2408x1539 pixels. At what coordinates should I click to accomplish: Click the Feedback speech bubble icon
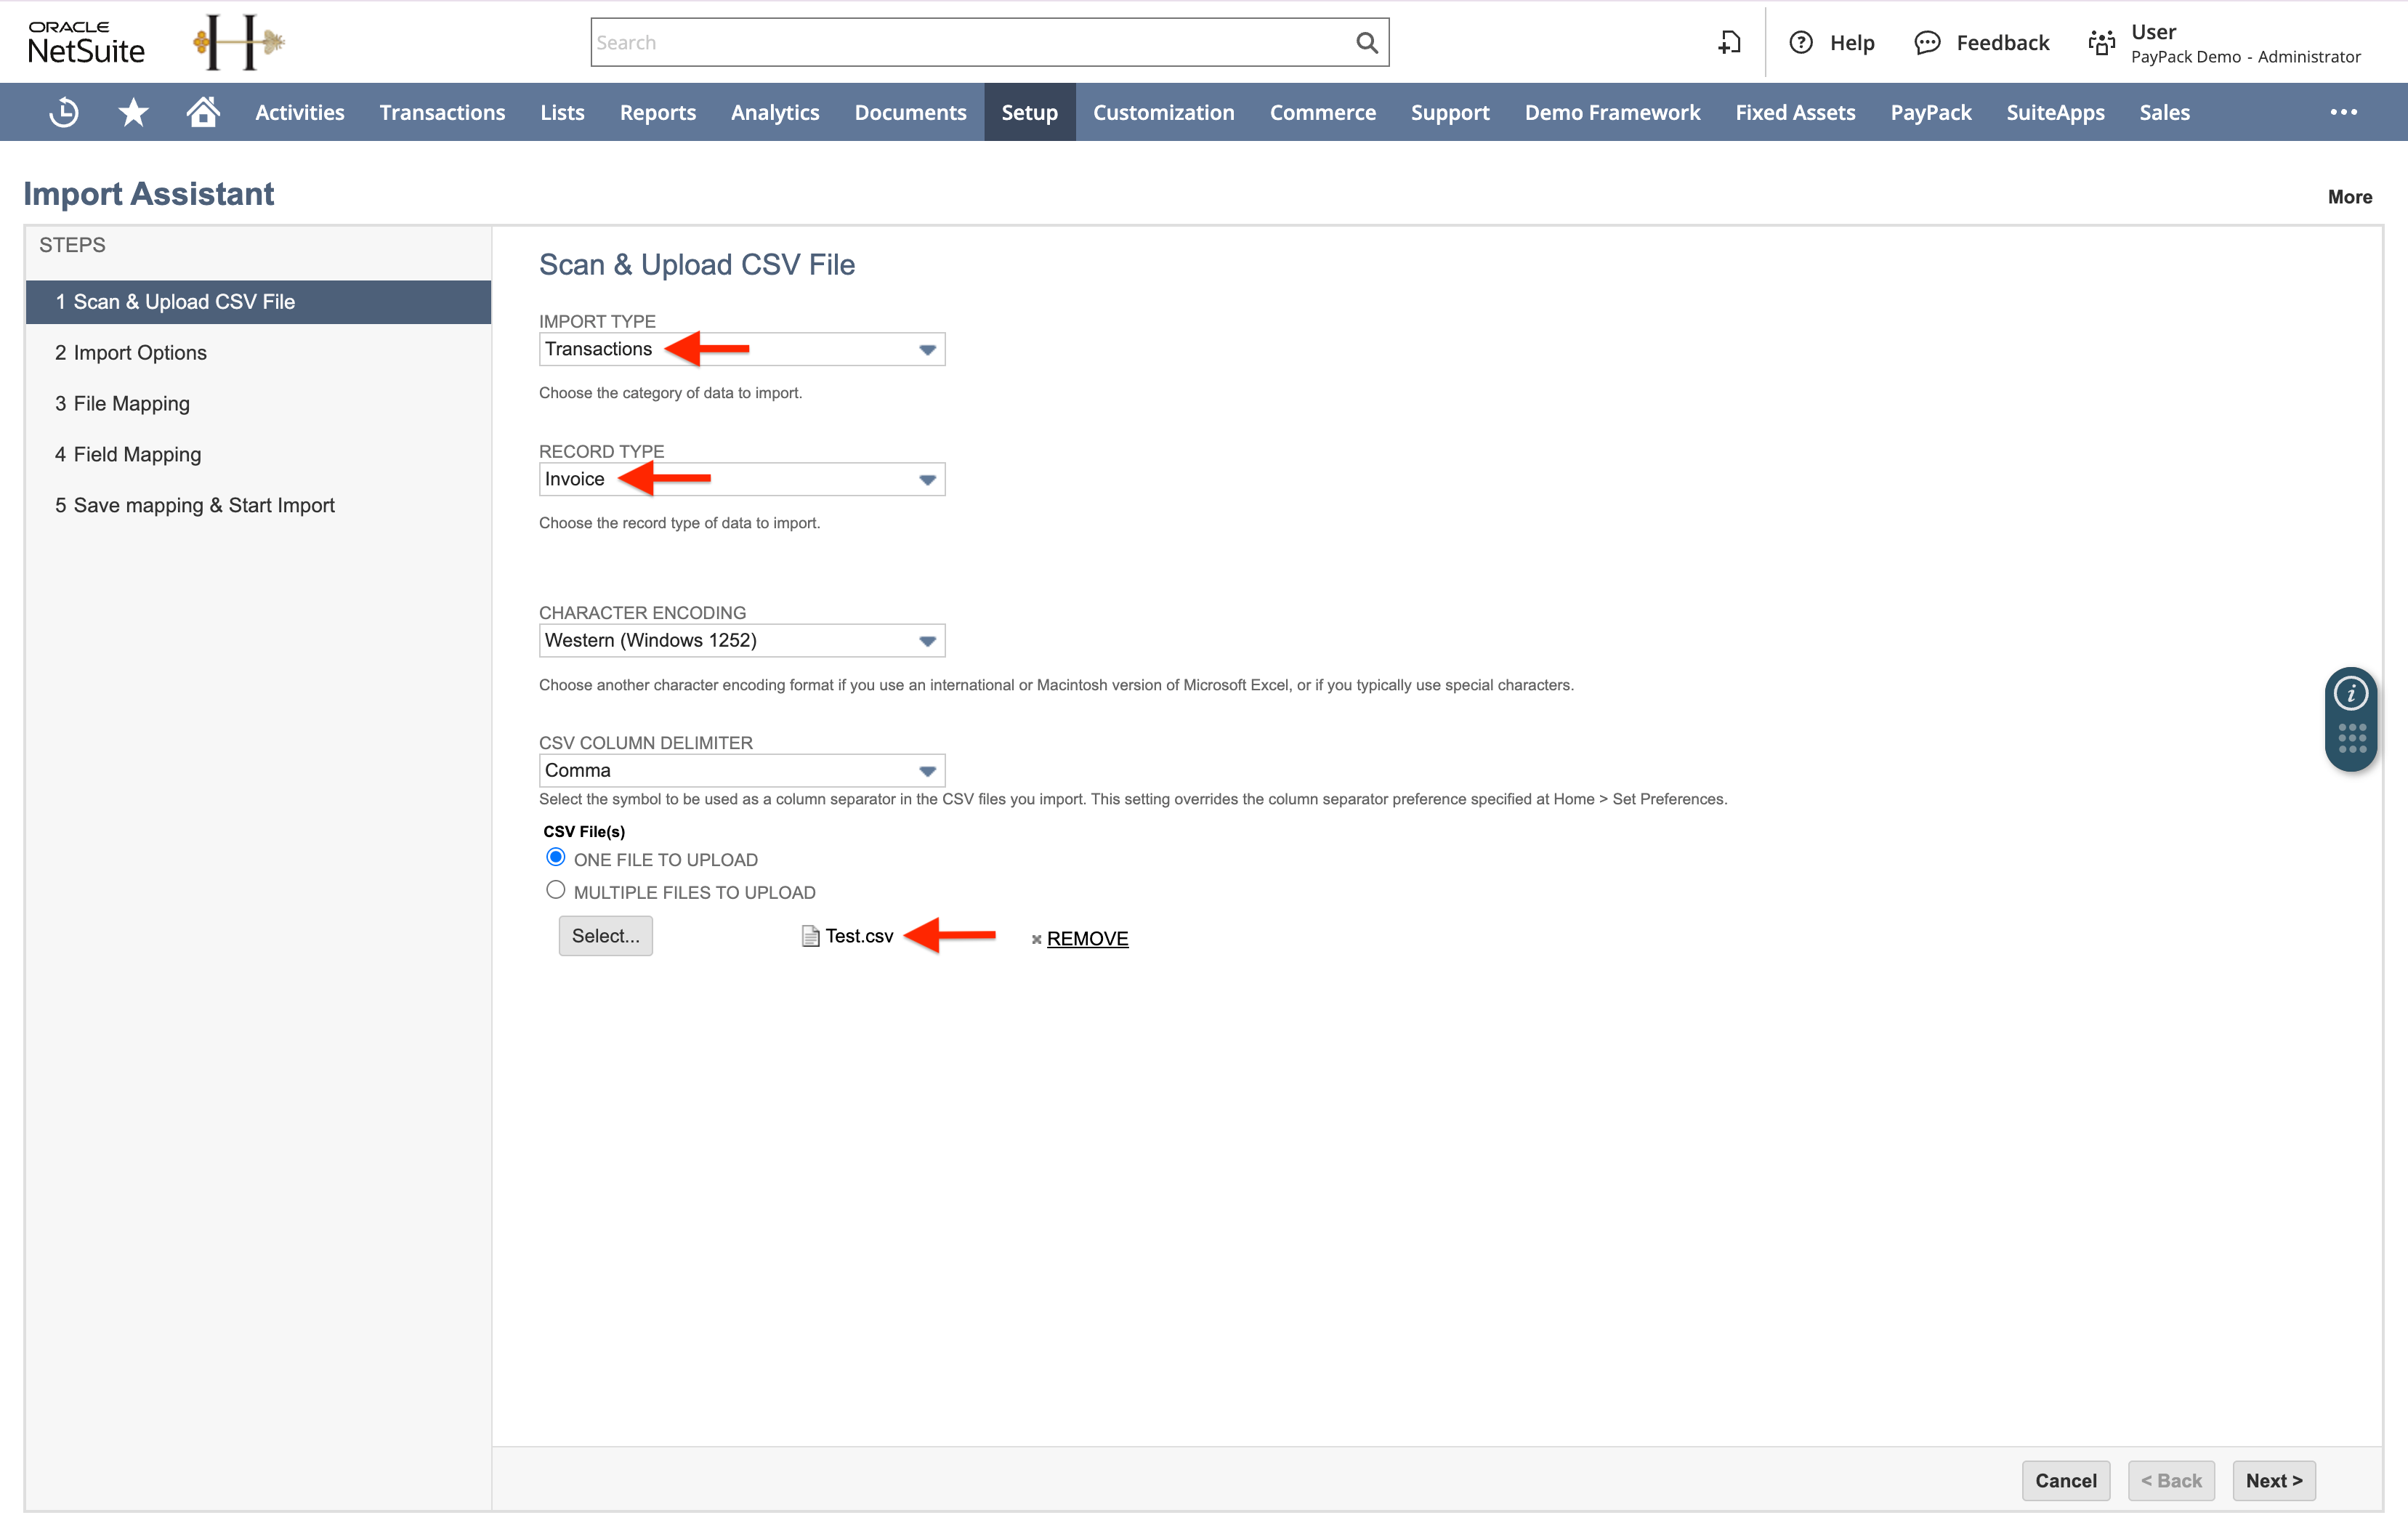(x=1928, y=42)
